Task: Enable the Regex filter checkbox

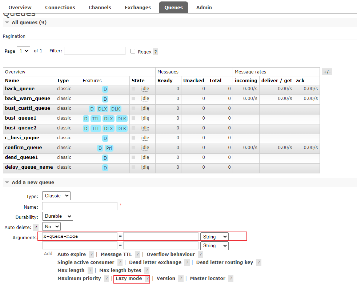Action: coord(133,51)
